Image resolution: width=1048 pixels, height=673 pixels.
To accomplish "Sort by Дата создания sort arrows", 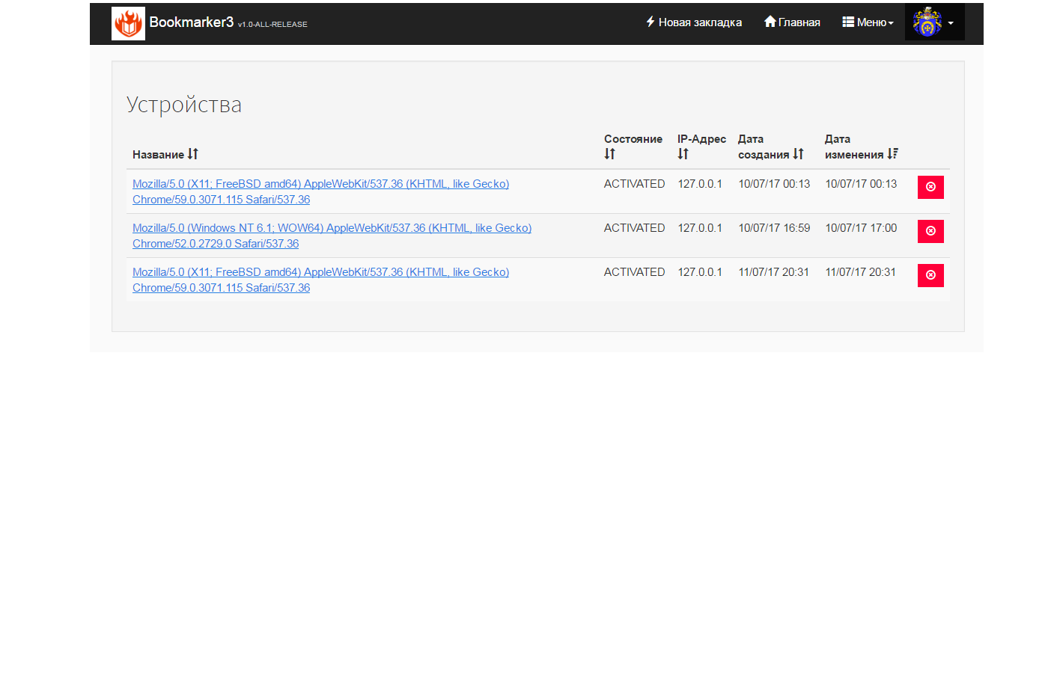I will pos(798,154).
